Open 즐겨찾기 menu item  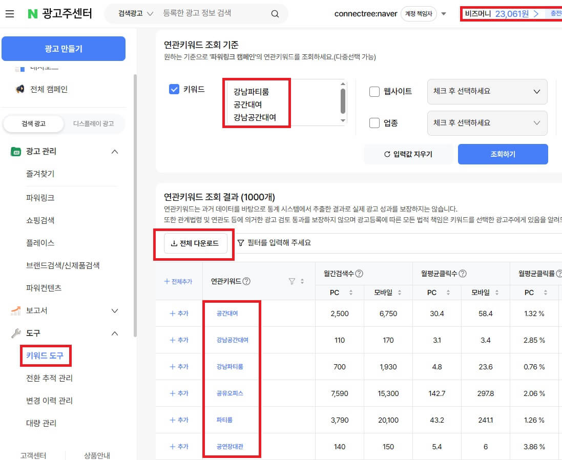click(40, 174)
